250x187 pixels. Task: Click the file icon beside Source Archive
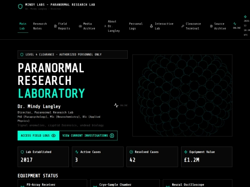[211, 26]
